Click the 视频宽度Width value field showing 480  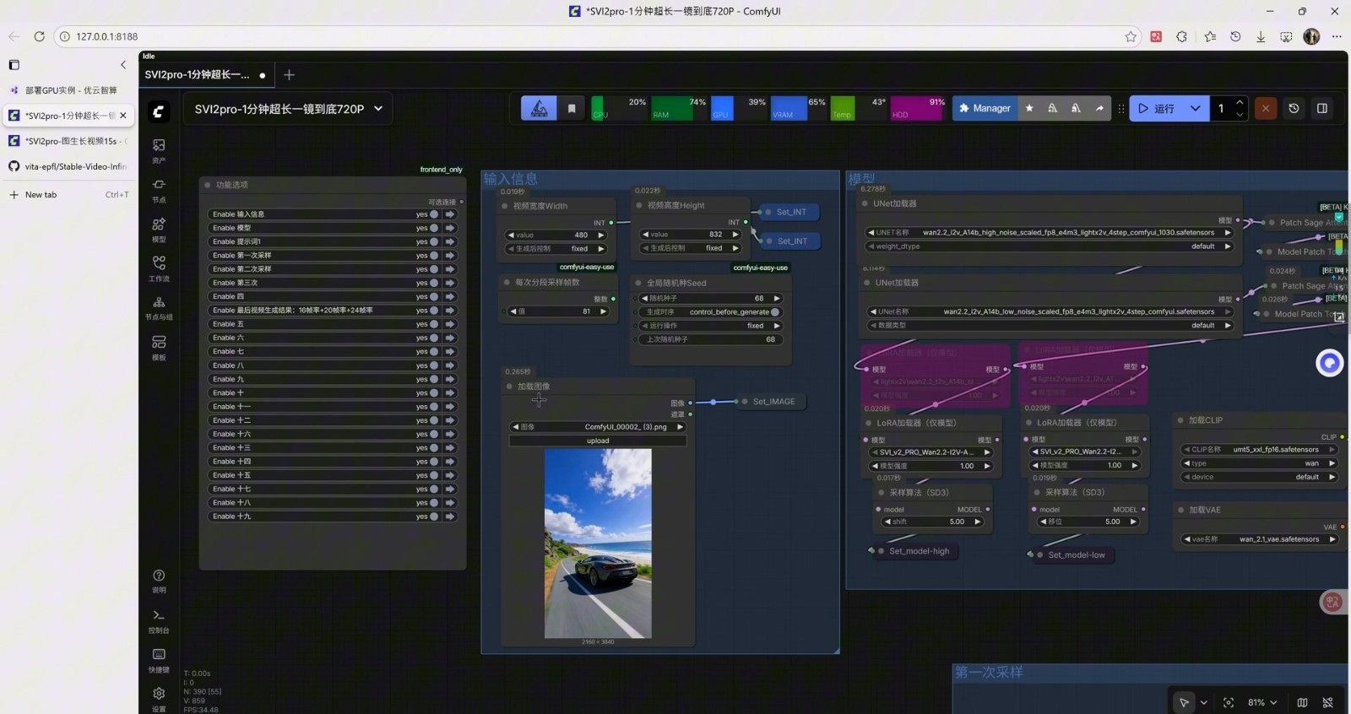click(x=556, y=235)
